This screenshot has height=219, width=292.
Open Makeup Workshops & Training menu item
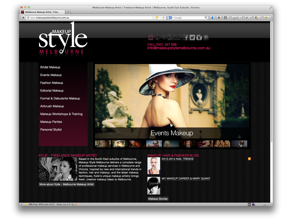61,114
